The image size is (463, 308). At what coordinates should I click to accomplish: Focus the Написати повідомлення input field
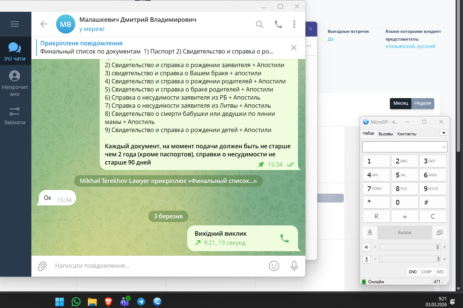coord(159,266)
